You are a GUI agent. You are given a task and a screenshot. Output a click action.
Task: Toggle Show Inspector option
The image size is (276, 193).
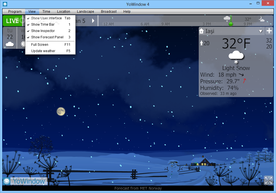[50, 31]
